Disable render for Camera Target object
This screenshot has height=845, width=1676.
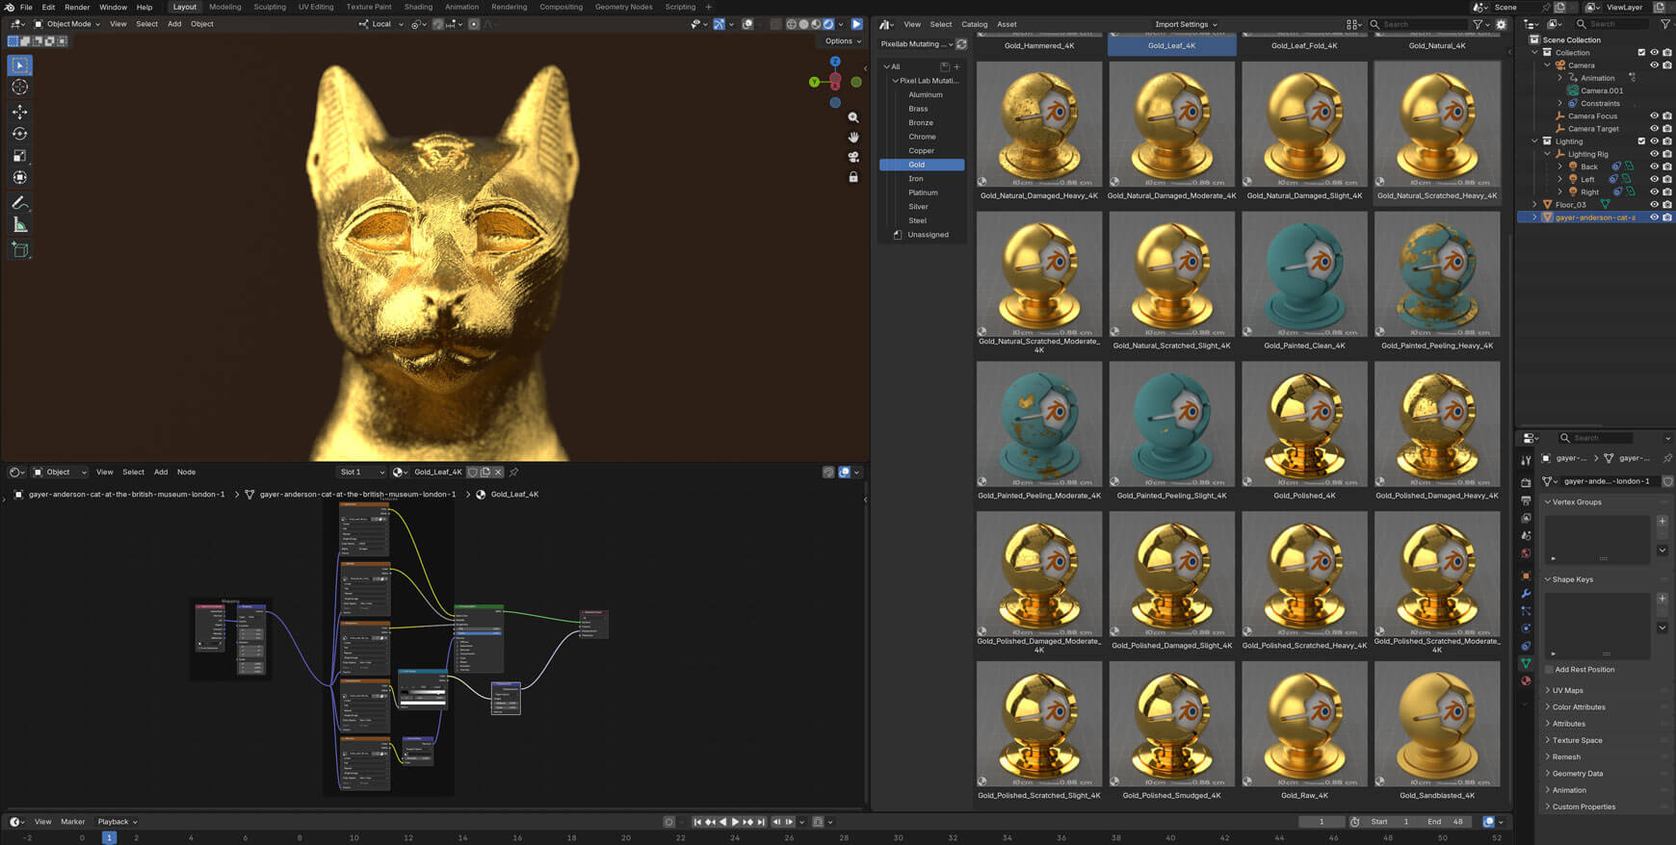tap(1667, 129)
